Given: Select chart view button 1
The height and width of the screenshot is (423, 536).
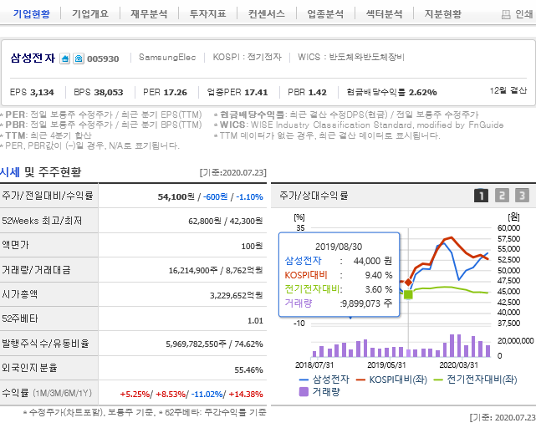Looking at the screenshot, I should (x=481, y=196).
